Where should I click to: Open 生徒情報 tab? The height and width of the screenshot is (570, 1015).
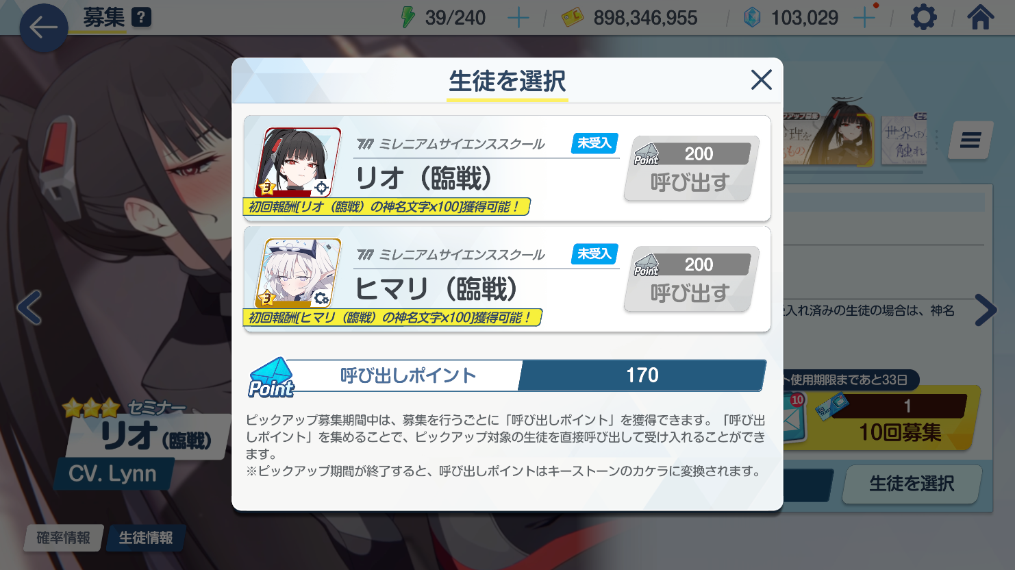[145, 538]
